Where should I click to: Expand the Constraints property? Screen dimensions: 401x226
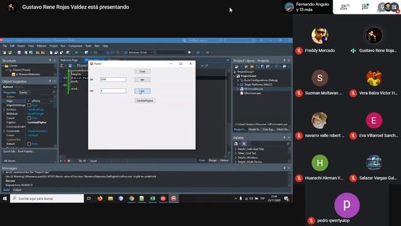coord(4,131)
